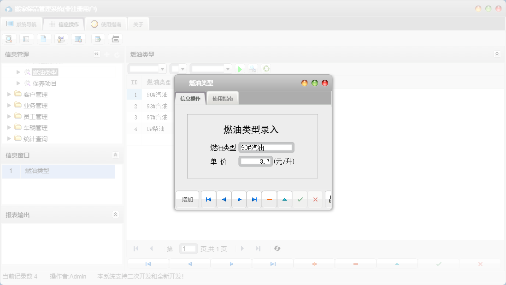
Task: Click the red X to cancel entry
Action: [315, 199]
